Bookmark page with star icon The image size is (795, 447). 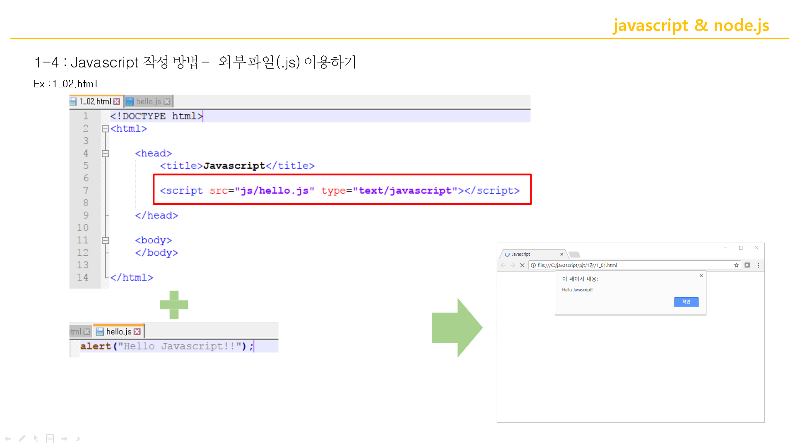click(x=736, y=265)
